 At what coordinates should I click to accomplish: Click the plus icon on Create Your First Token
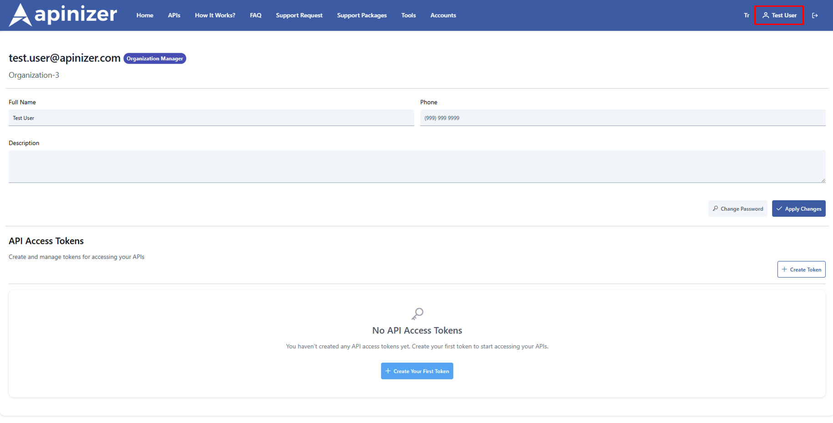(x=388, y=371)
